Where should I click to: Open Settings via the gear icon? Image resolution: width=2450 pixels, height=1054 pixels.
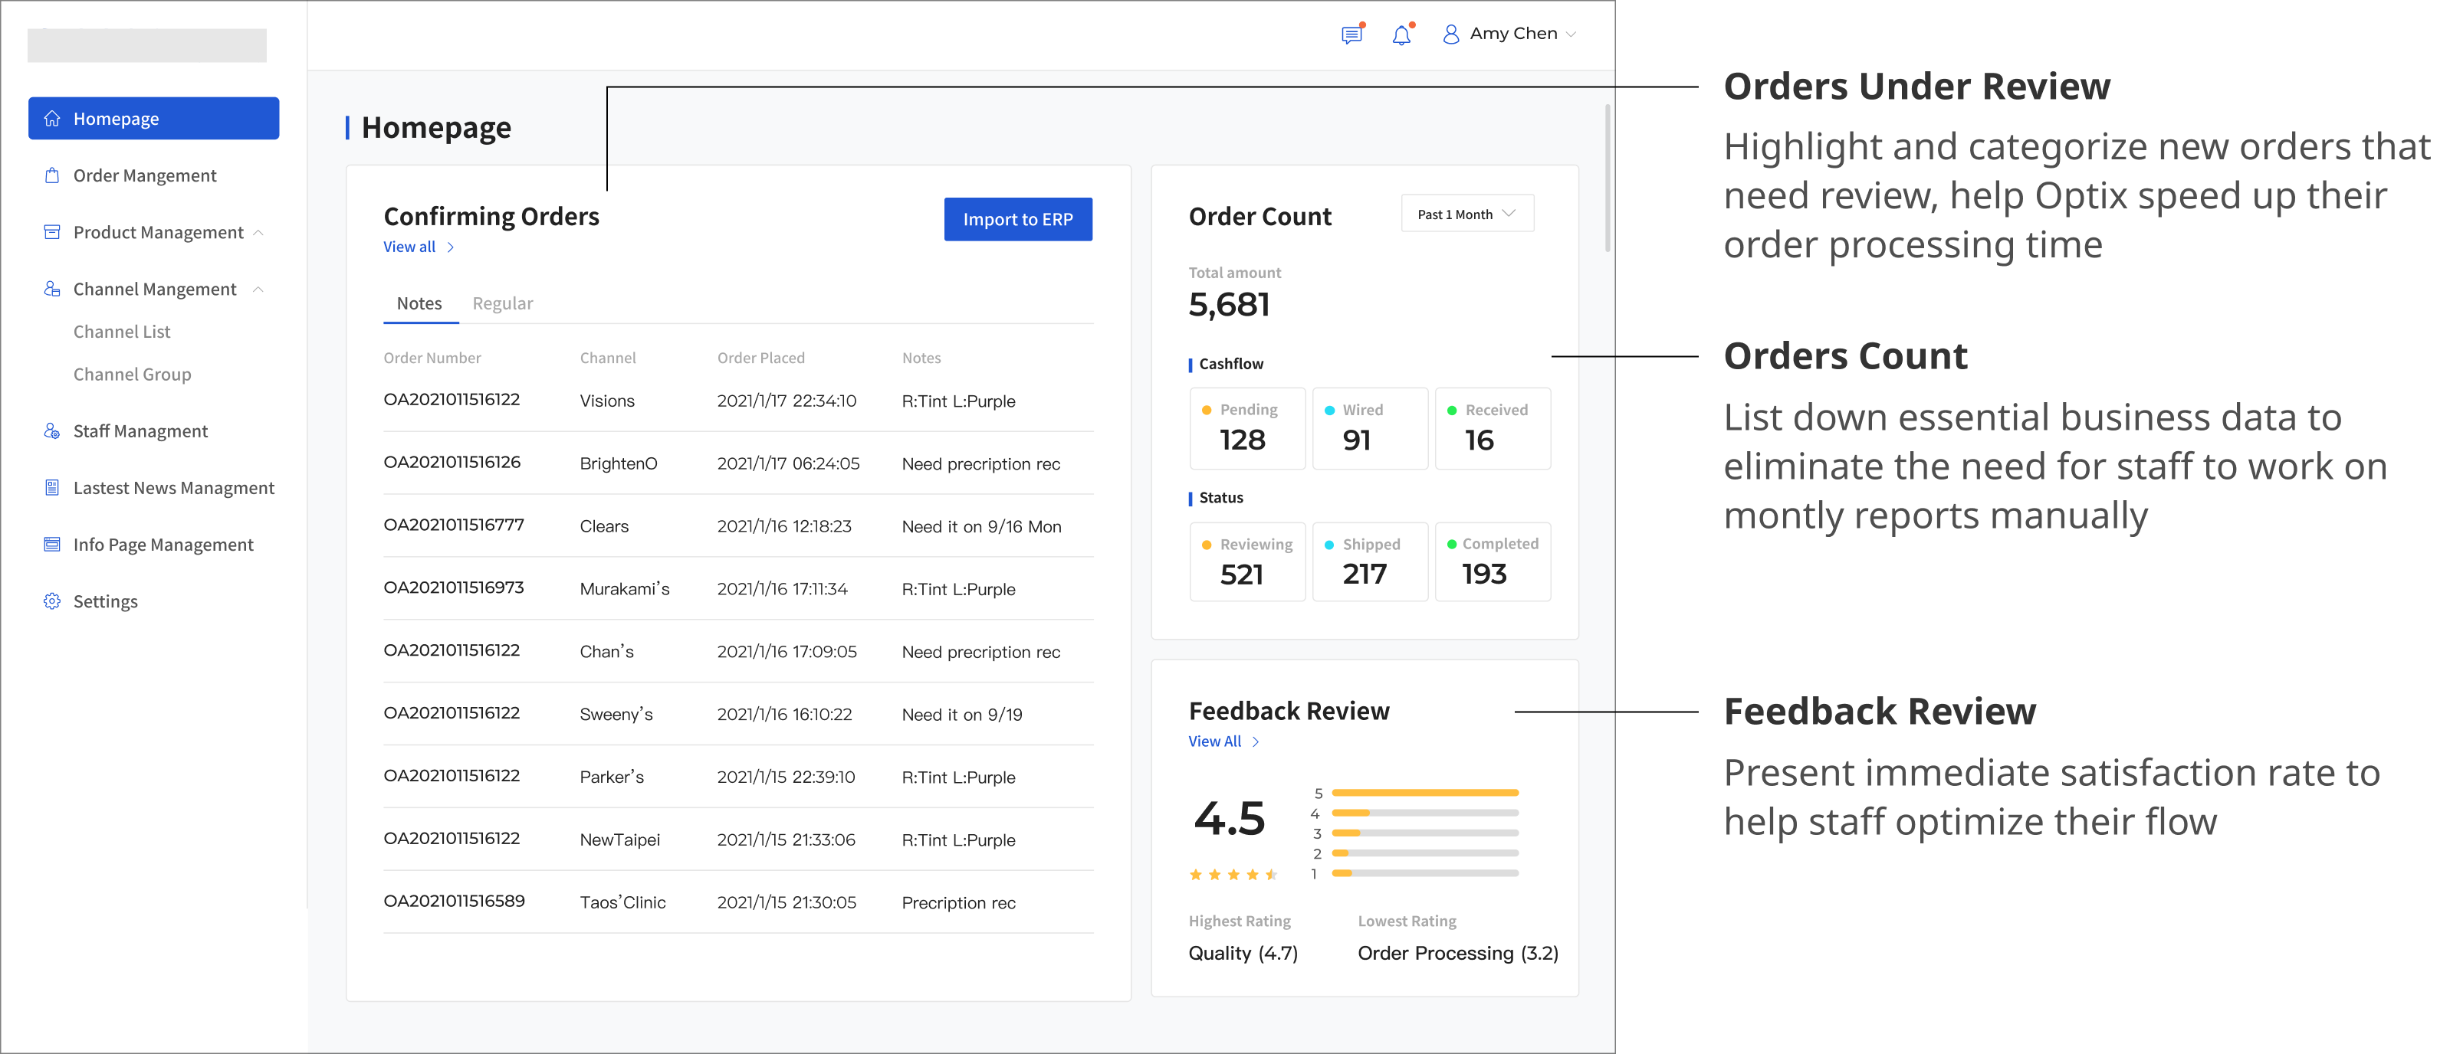52,601
